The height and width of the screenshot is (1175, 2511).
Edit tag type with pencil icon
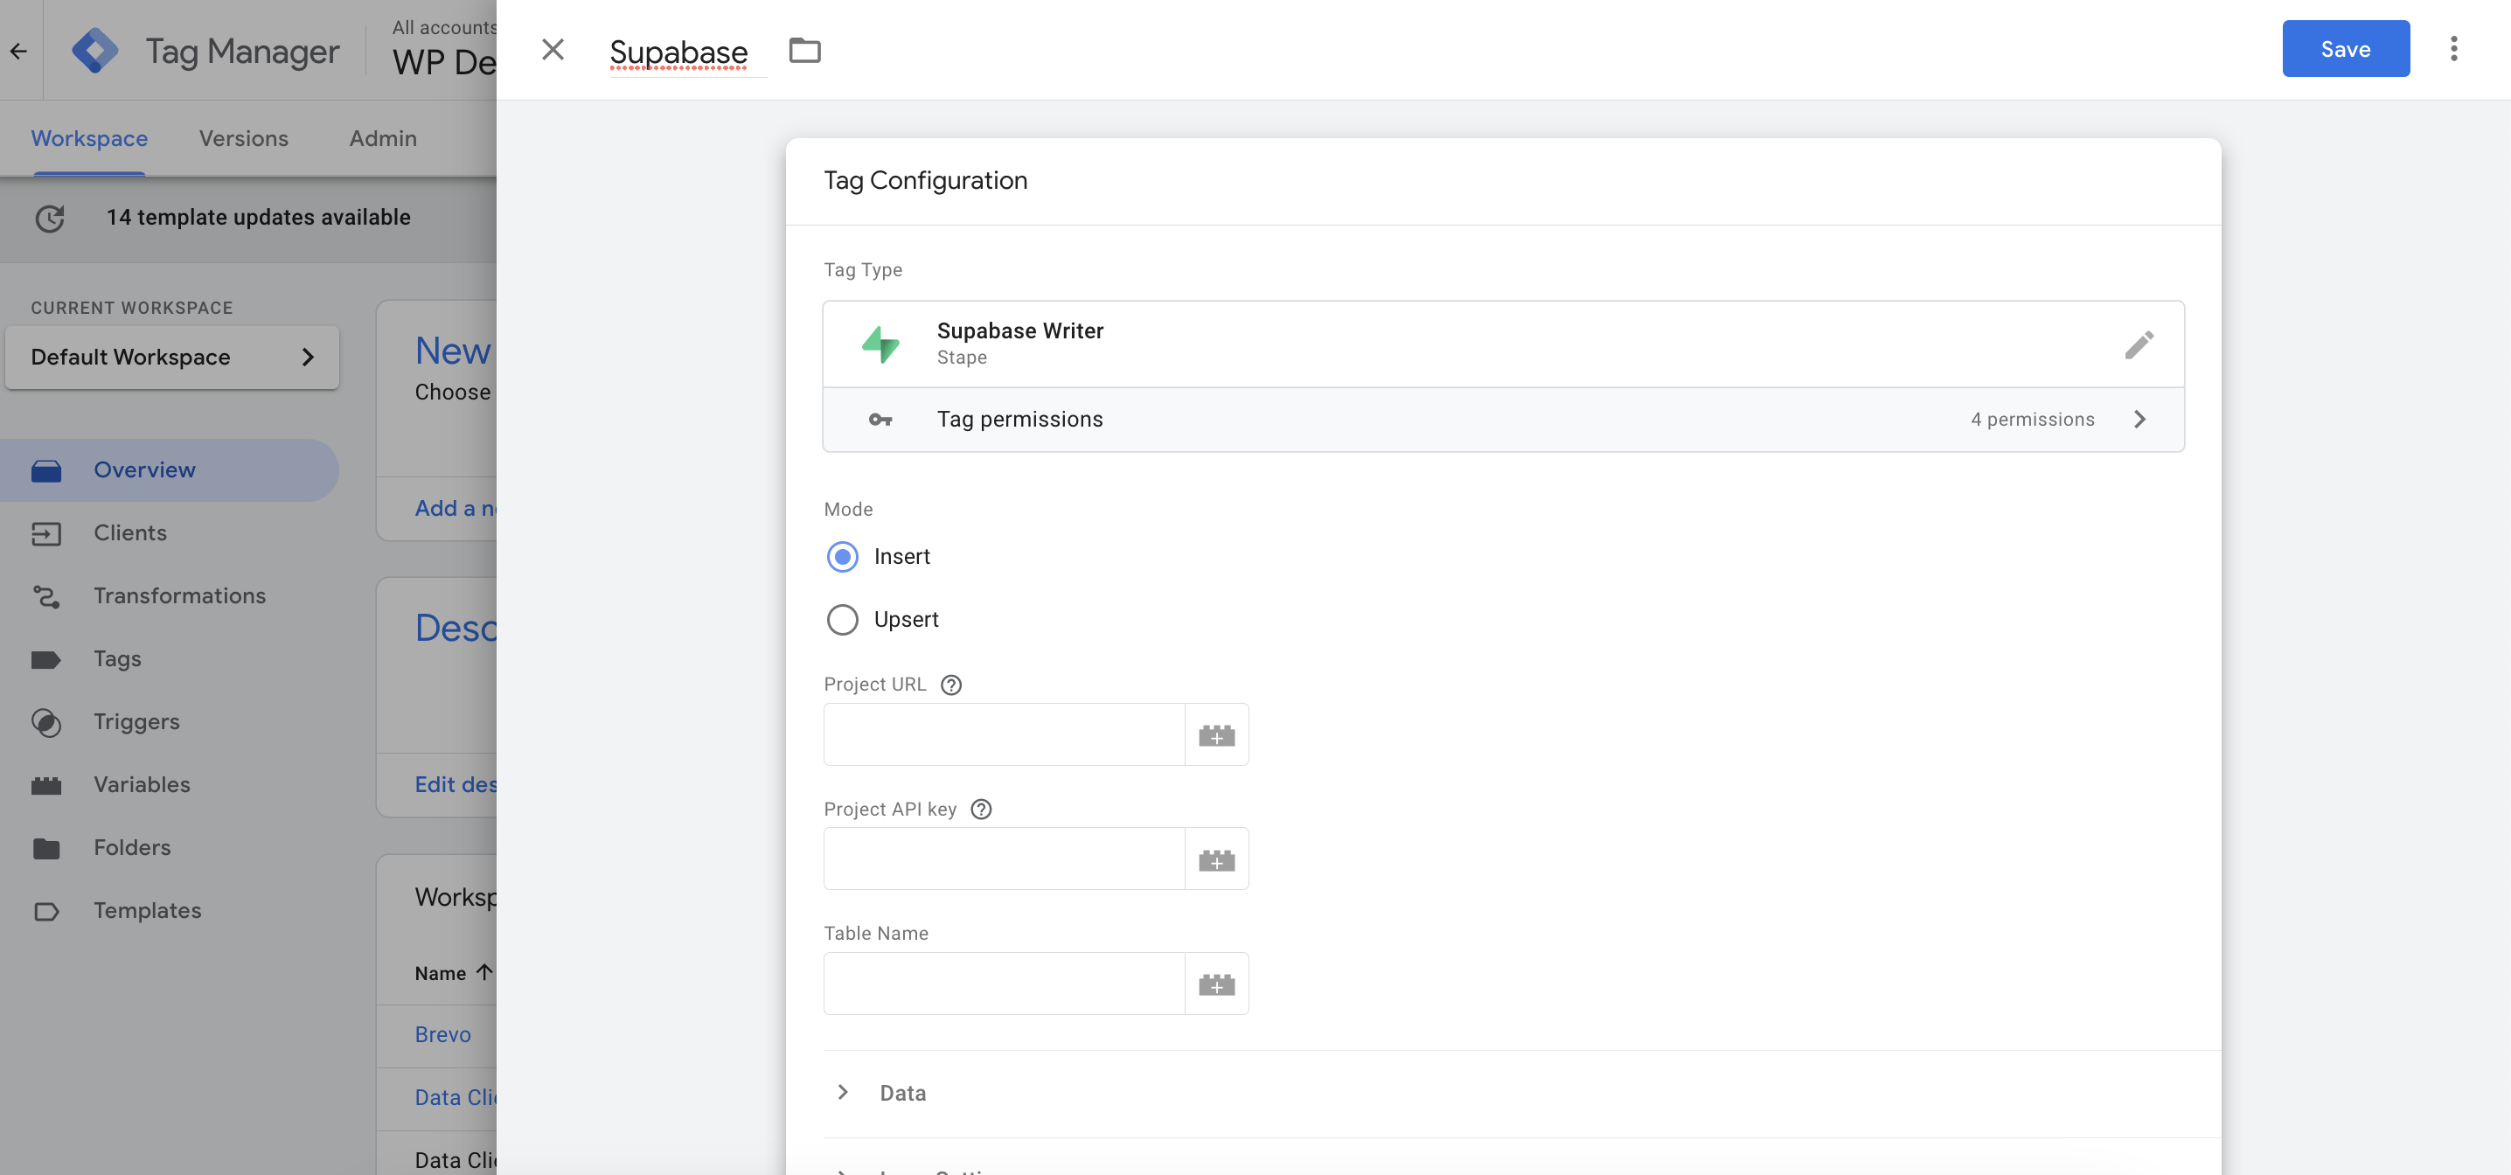coord(2139,344)
